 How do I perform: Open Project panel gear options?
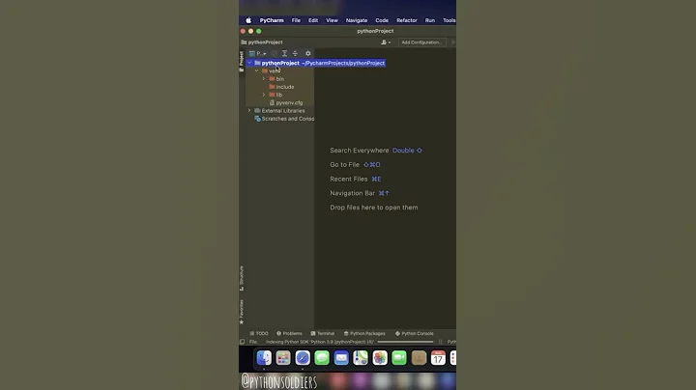click(308, 54)
